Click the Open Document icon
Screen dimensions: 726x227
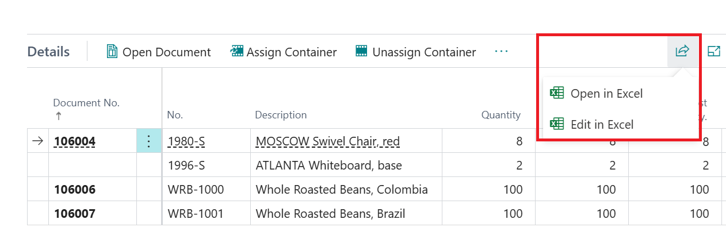click(x=112, y=52)
